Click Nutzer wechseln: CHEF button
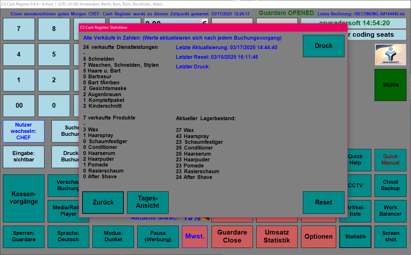411x255 pixels. pos(24,131)
